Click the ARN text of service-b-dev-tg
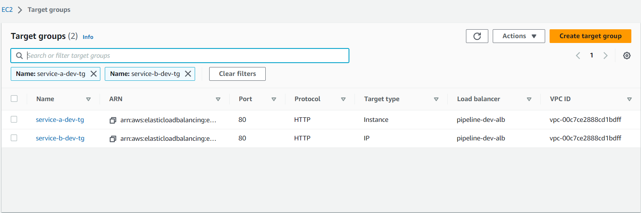 pyautogui.click(x=168, y=139)
